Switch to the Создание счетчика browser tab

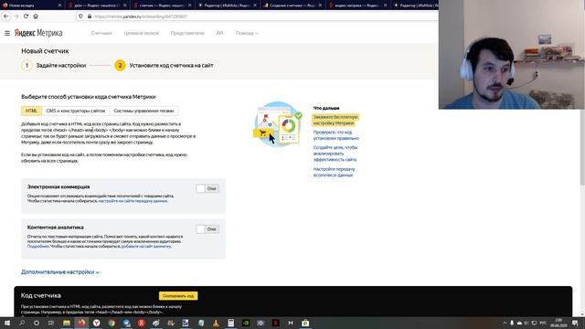pos(292,5)
